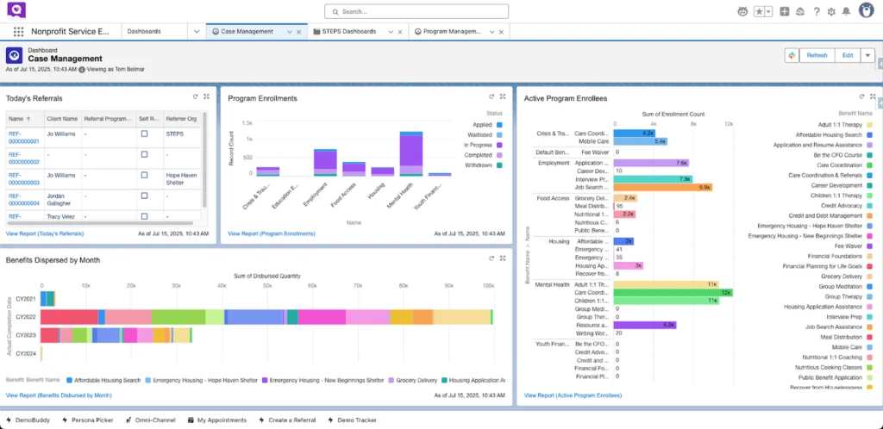Click the notifications bell icon
Image resolution: width=883 pixels, height=429 pixels.
845,11
